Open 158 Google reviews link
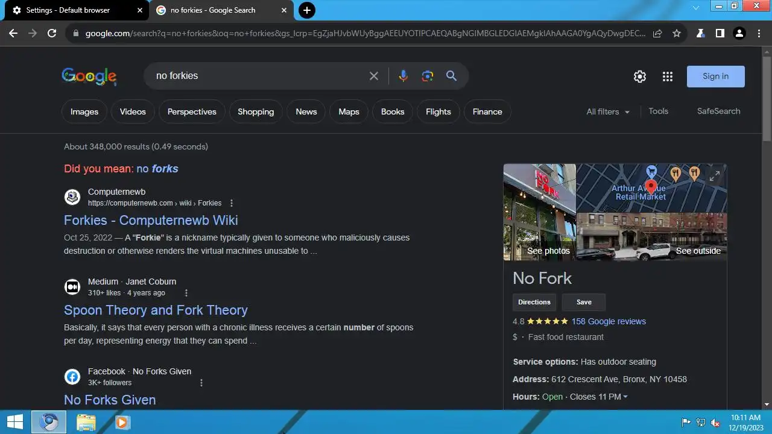The width and height of the screenshot is (772, 434). (609, 321)
